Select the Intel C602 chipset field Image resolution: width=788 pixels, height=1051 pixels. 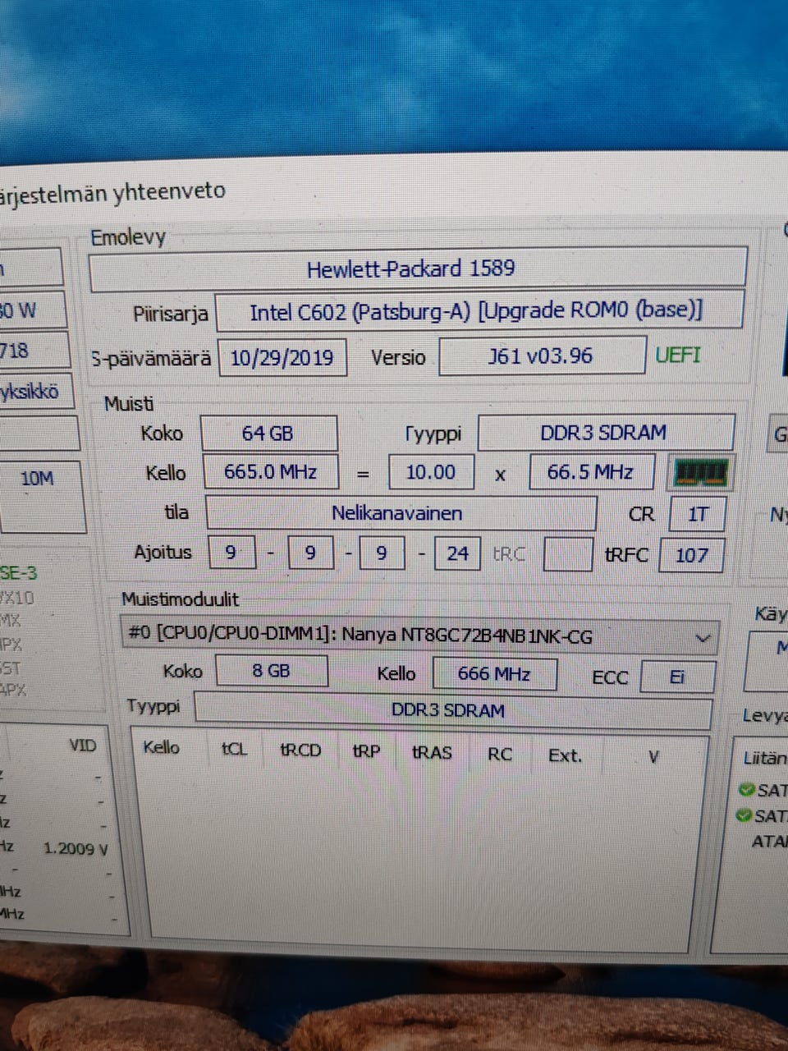(x=479, y=311)
